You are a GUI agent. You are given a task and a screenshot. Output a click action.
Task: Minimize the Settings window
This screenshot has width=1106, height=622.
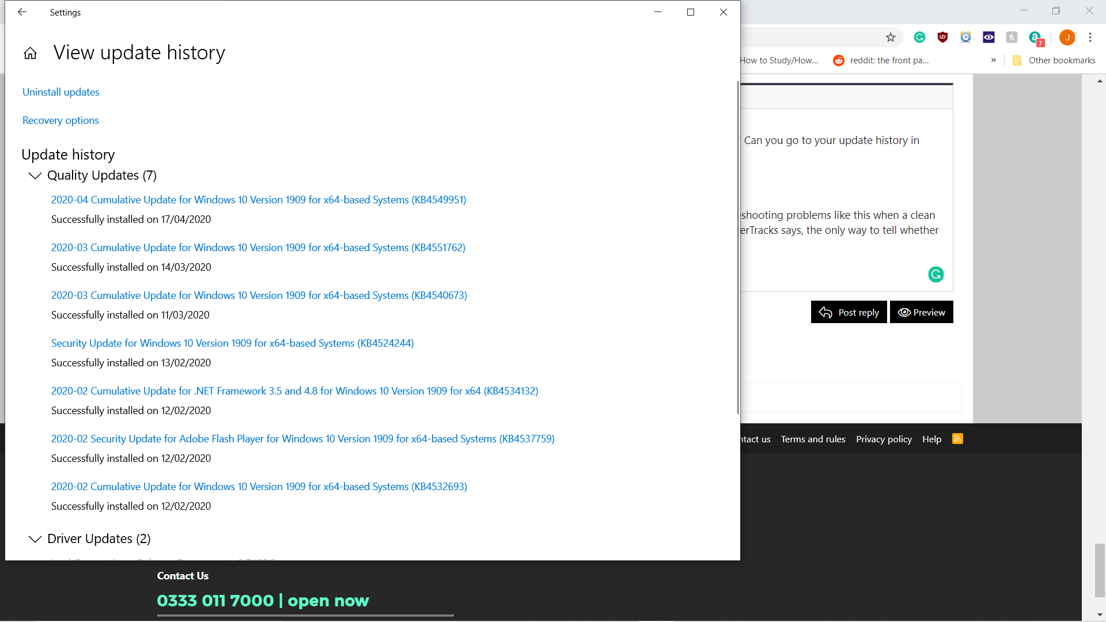(x=657, y=12)
